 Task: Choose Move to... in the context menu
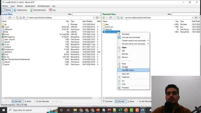[133, 57]
